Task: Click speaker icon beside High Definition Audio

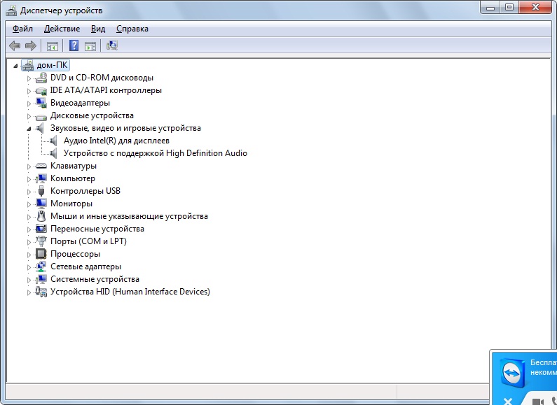Action: click(x=53, y=153)
